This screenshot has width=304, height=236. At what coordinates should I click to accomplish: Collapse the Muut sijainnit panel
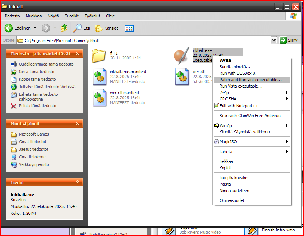pyautogui.click(x=78, y=124)
